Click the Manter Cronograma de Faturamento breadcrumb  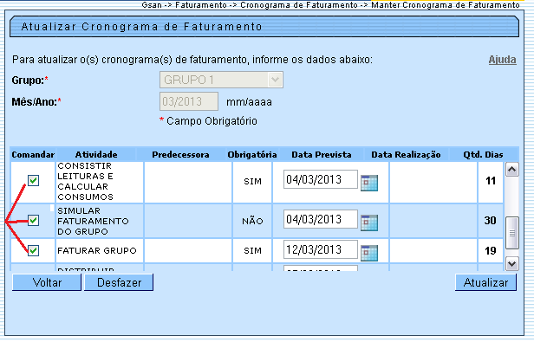(446, 5)
